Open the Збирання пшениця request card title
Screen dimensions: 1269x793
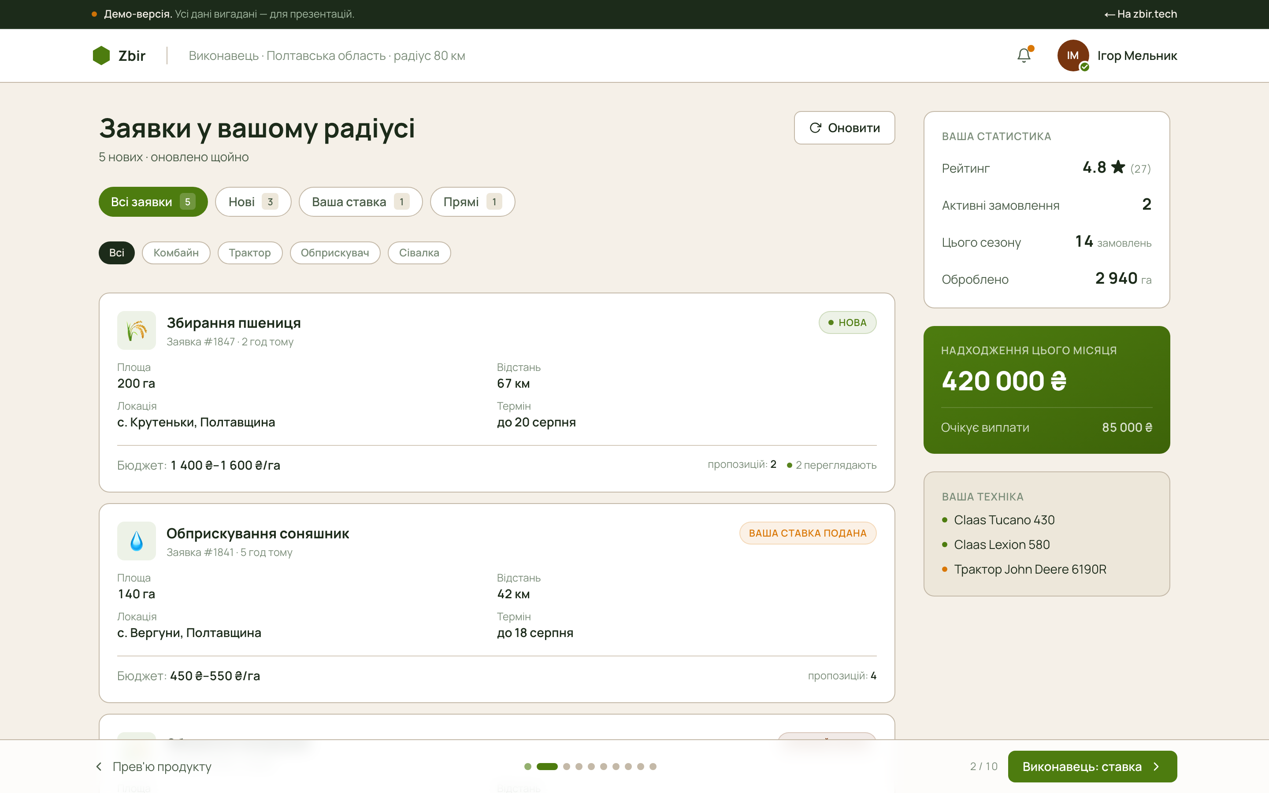coord(234,323)
